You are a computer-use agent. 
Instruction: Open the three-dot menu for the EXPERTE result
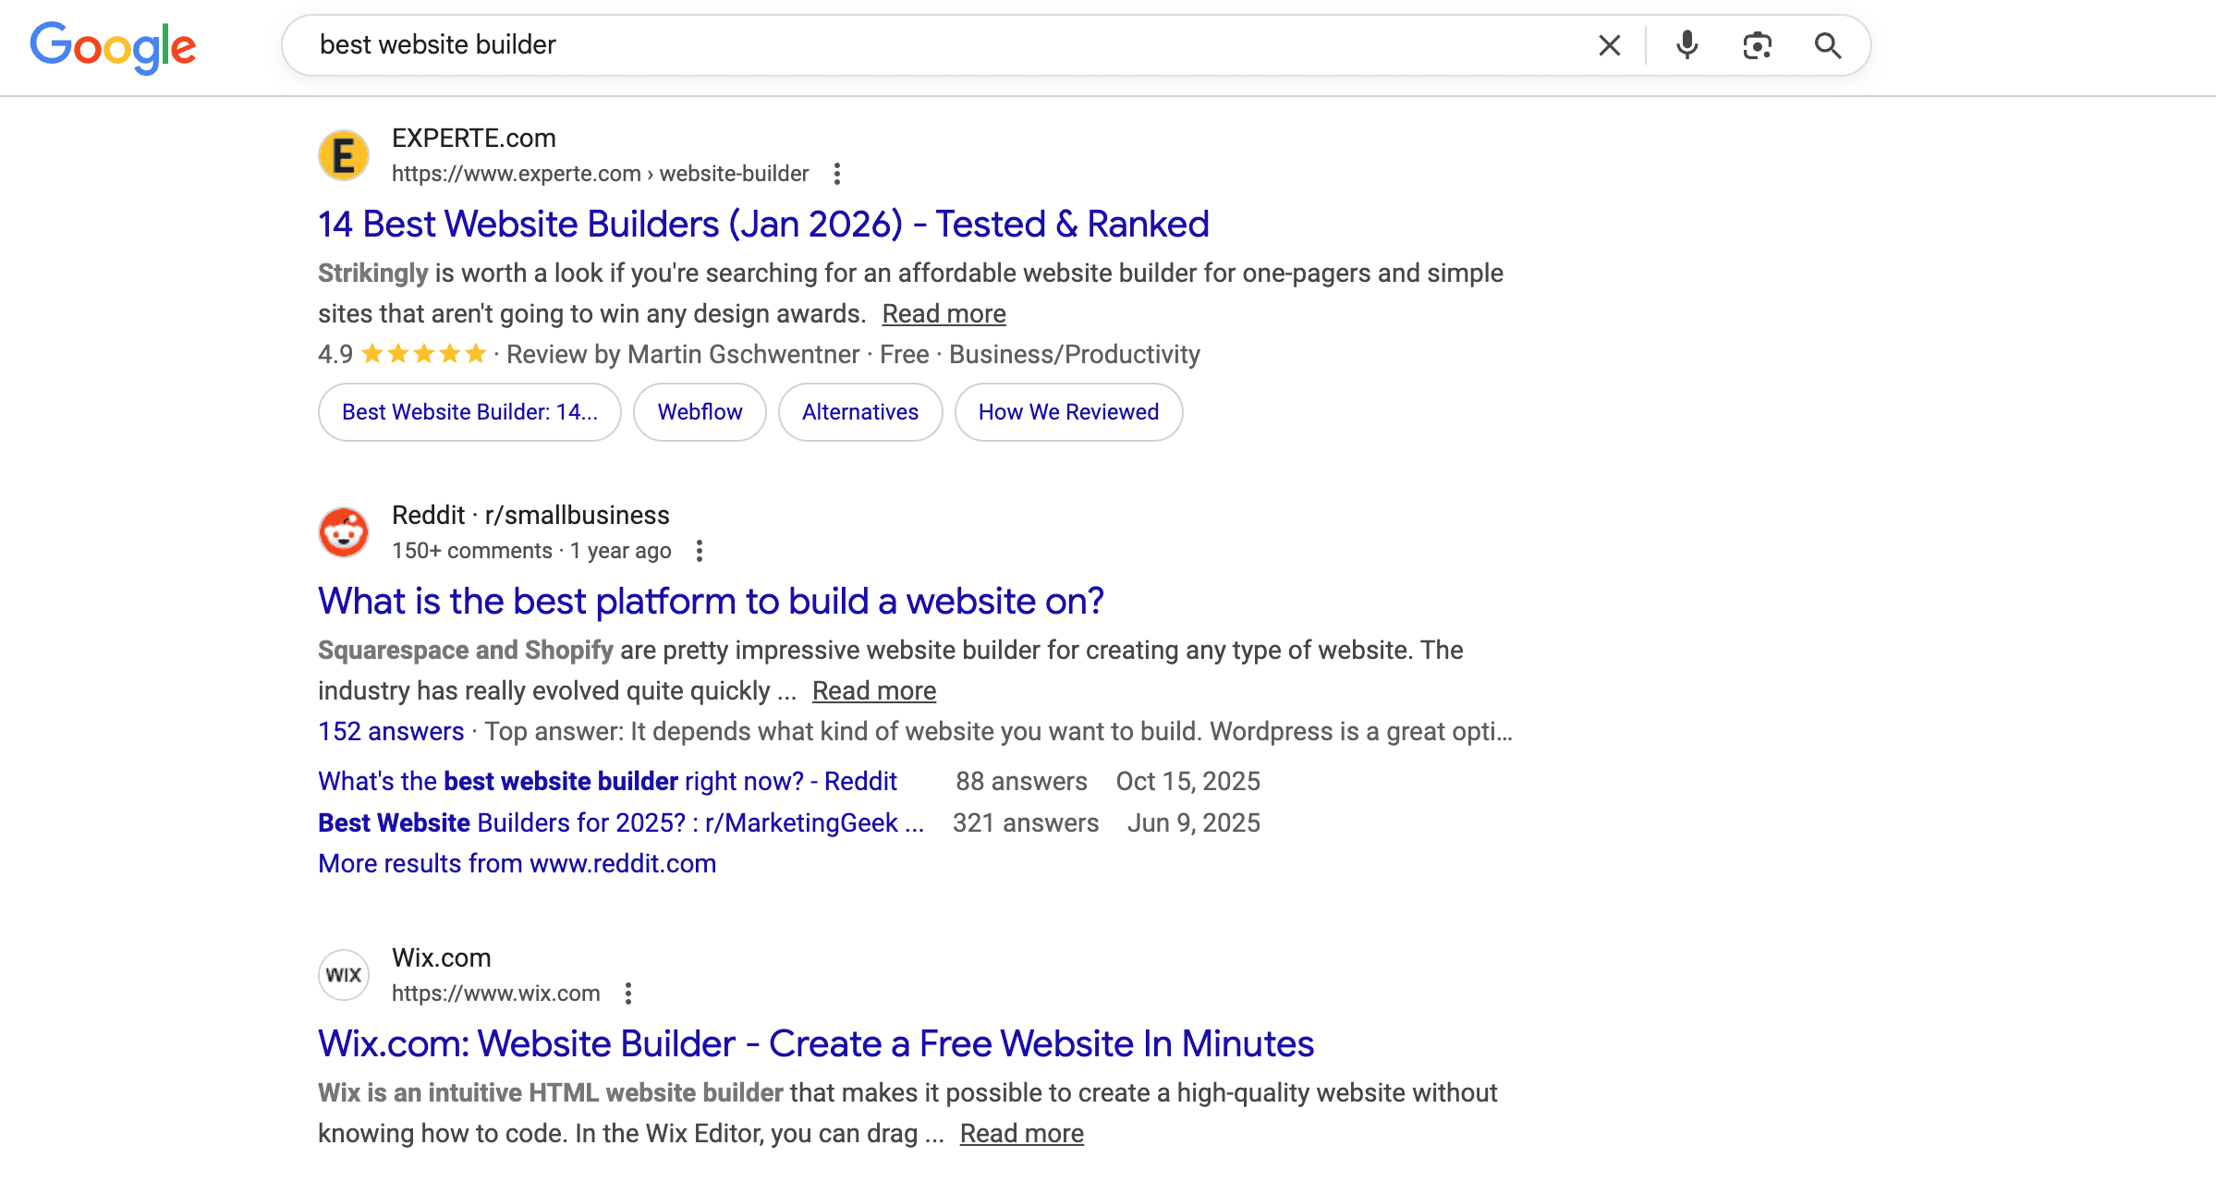(x=836, y=173)
